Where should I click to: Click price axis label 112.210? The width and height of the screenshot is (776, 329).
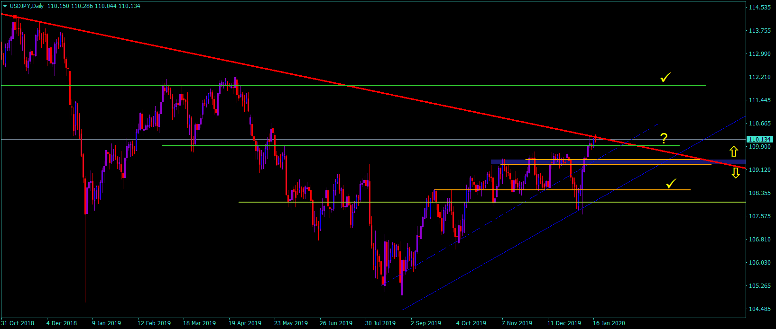(x=759, y=77)
